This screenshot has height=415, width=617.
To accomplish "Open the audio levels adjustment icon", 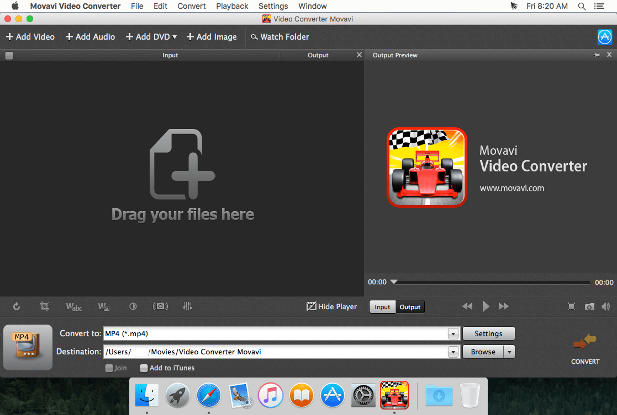I will click(188, 306).
